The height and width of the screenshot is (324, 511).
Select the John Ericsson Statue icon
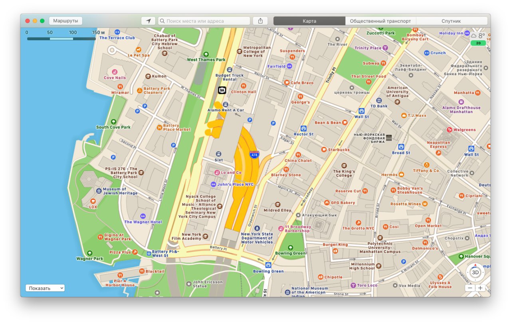coord(188,284)
